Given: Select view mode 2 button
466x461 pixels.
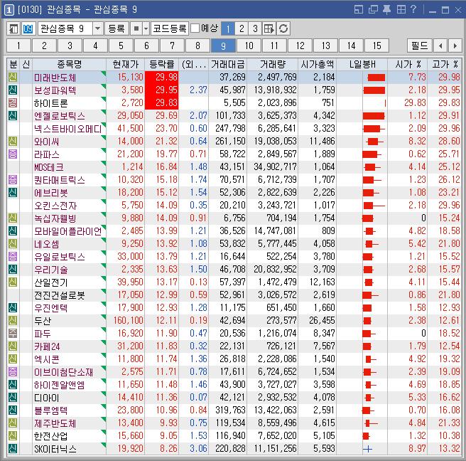Looking at the screenshot, I should pos(242,29).
